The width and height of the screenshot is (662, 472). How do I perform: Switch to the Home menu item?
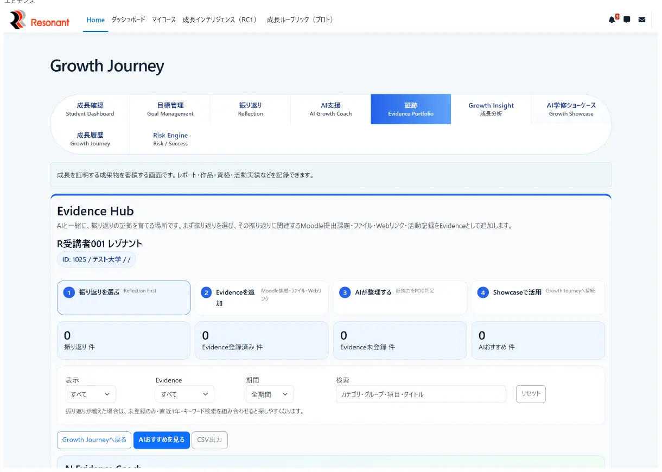pos(96,20)
